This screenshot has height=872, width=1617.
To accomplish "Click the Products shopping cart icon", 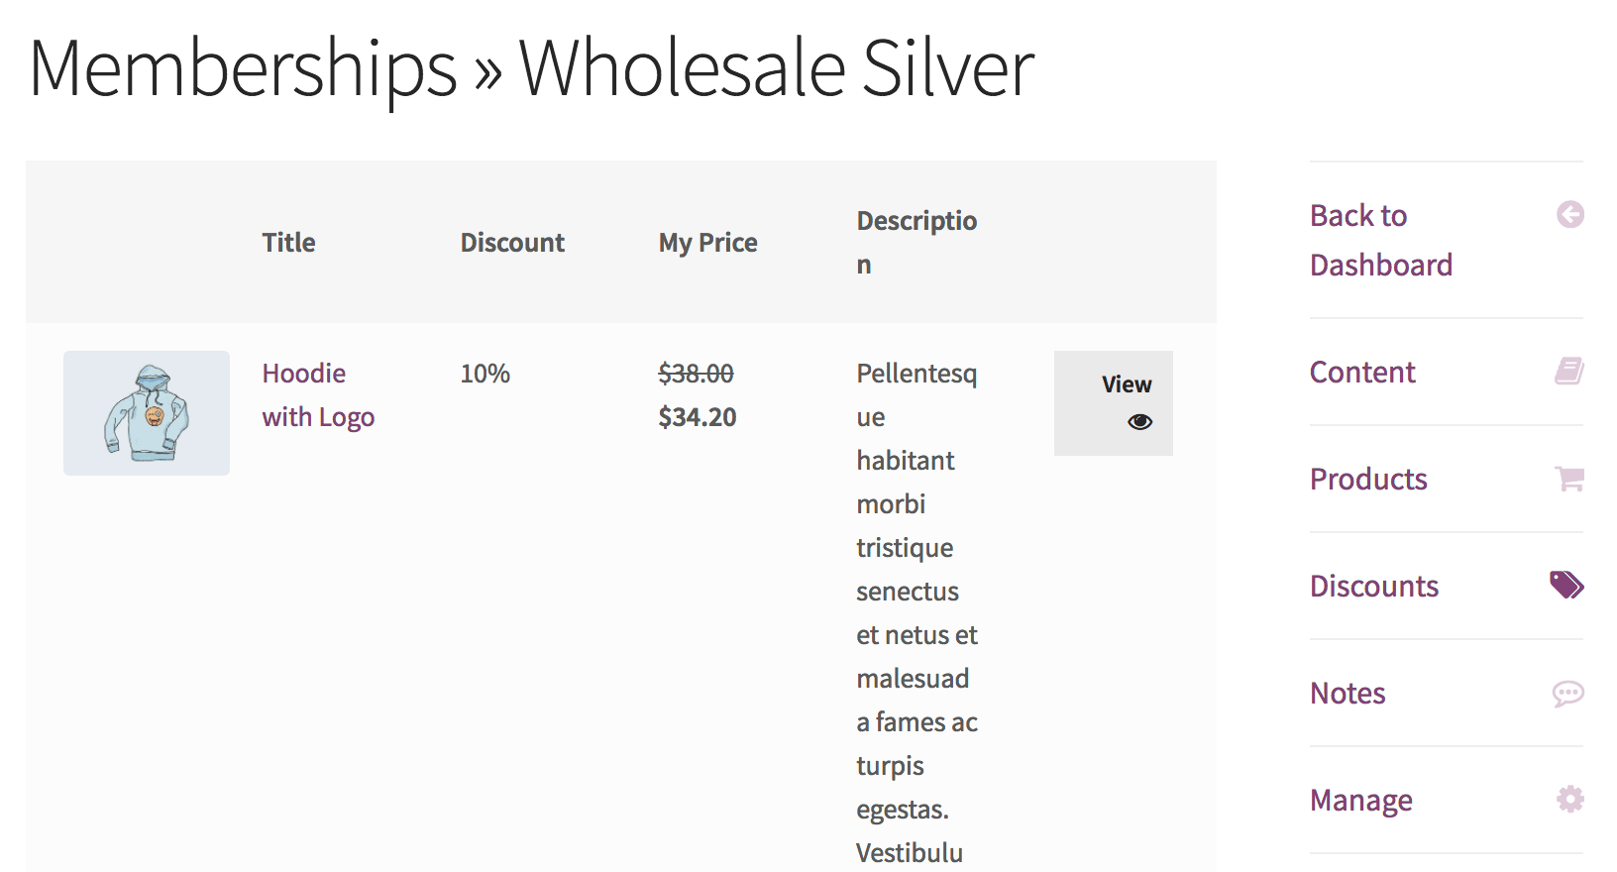I will (x=1569, y=479).
